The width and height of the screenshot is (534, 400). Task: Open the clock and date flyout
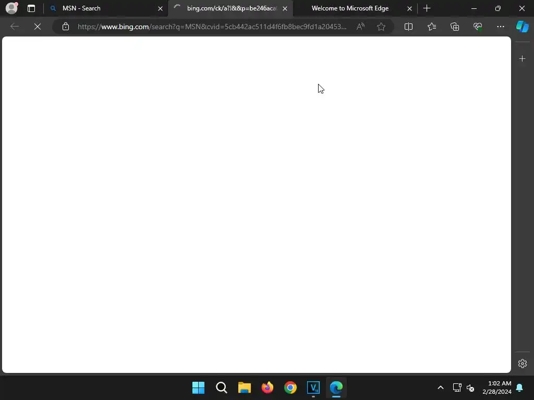497,387
